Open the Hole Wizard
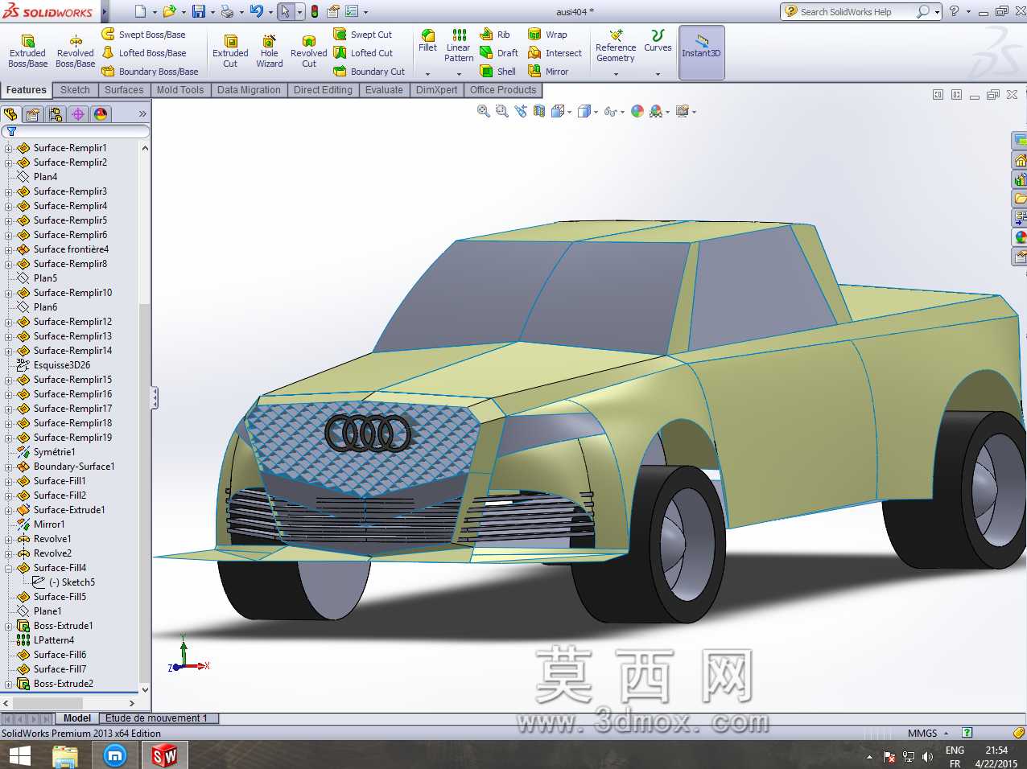This screenshot has height=769, width=1027. pyautogui.click(x=270, y=51)
